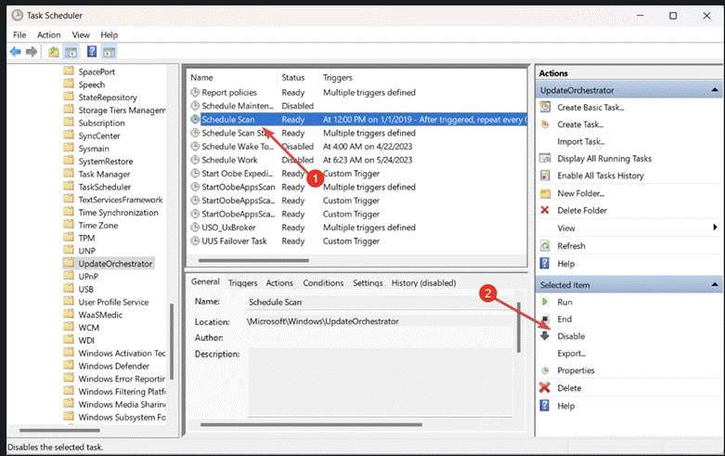Image resolution: width=725 pixels, height=456 pixels.
Task: Select the Schedule Wake To... task
Action: point(238,147)
